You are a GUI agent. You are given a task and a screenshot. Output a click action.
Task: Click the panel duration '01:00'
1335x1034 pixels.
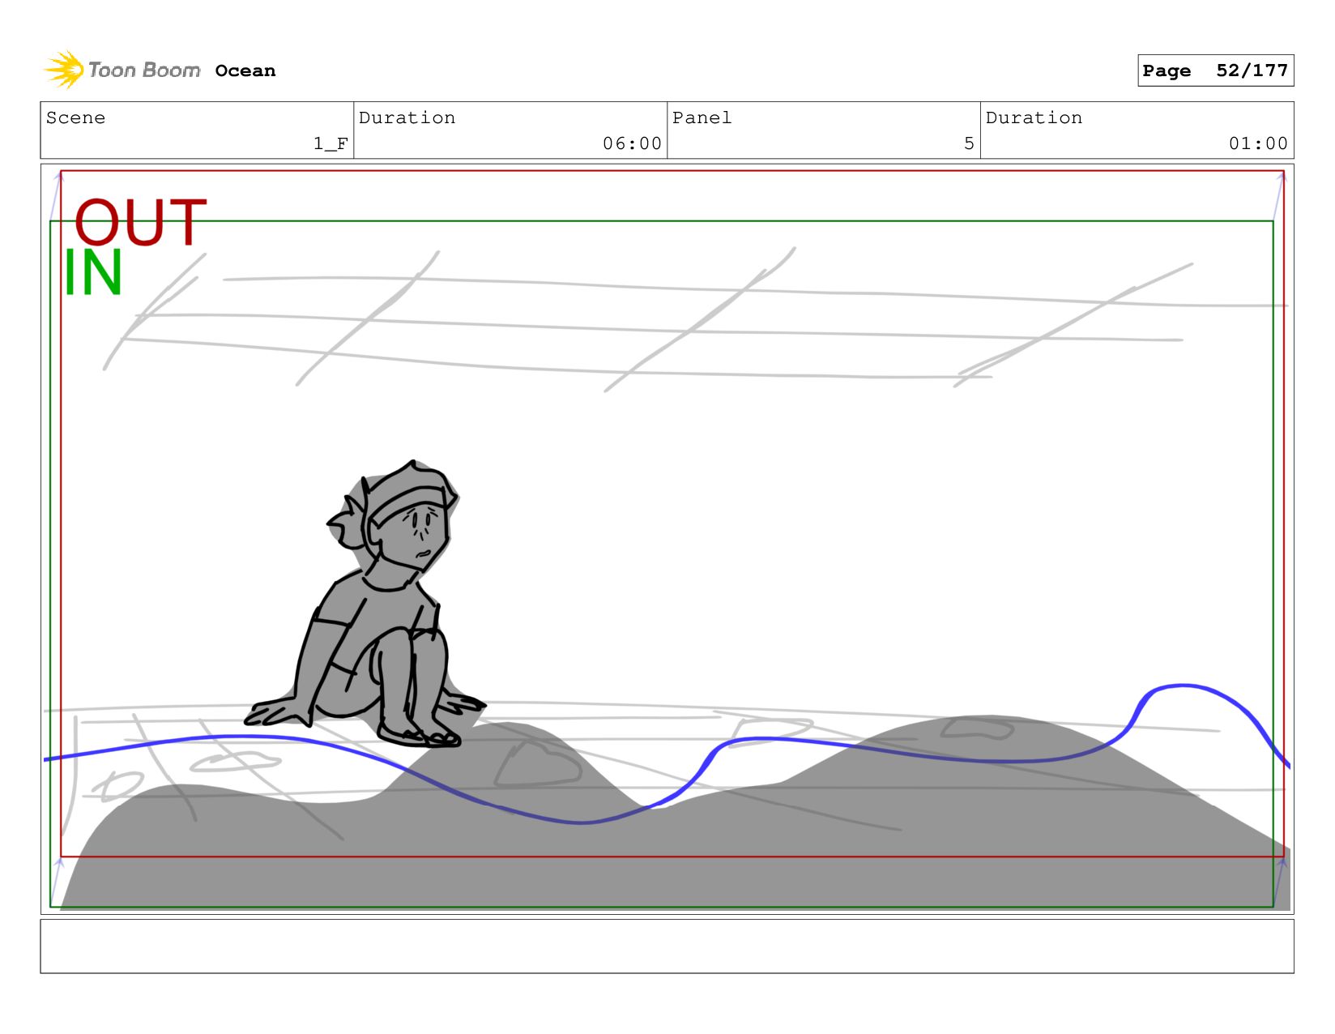pyautogui.click(x=1258, y=143)
